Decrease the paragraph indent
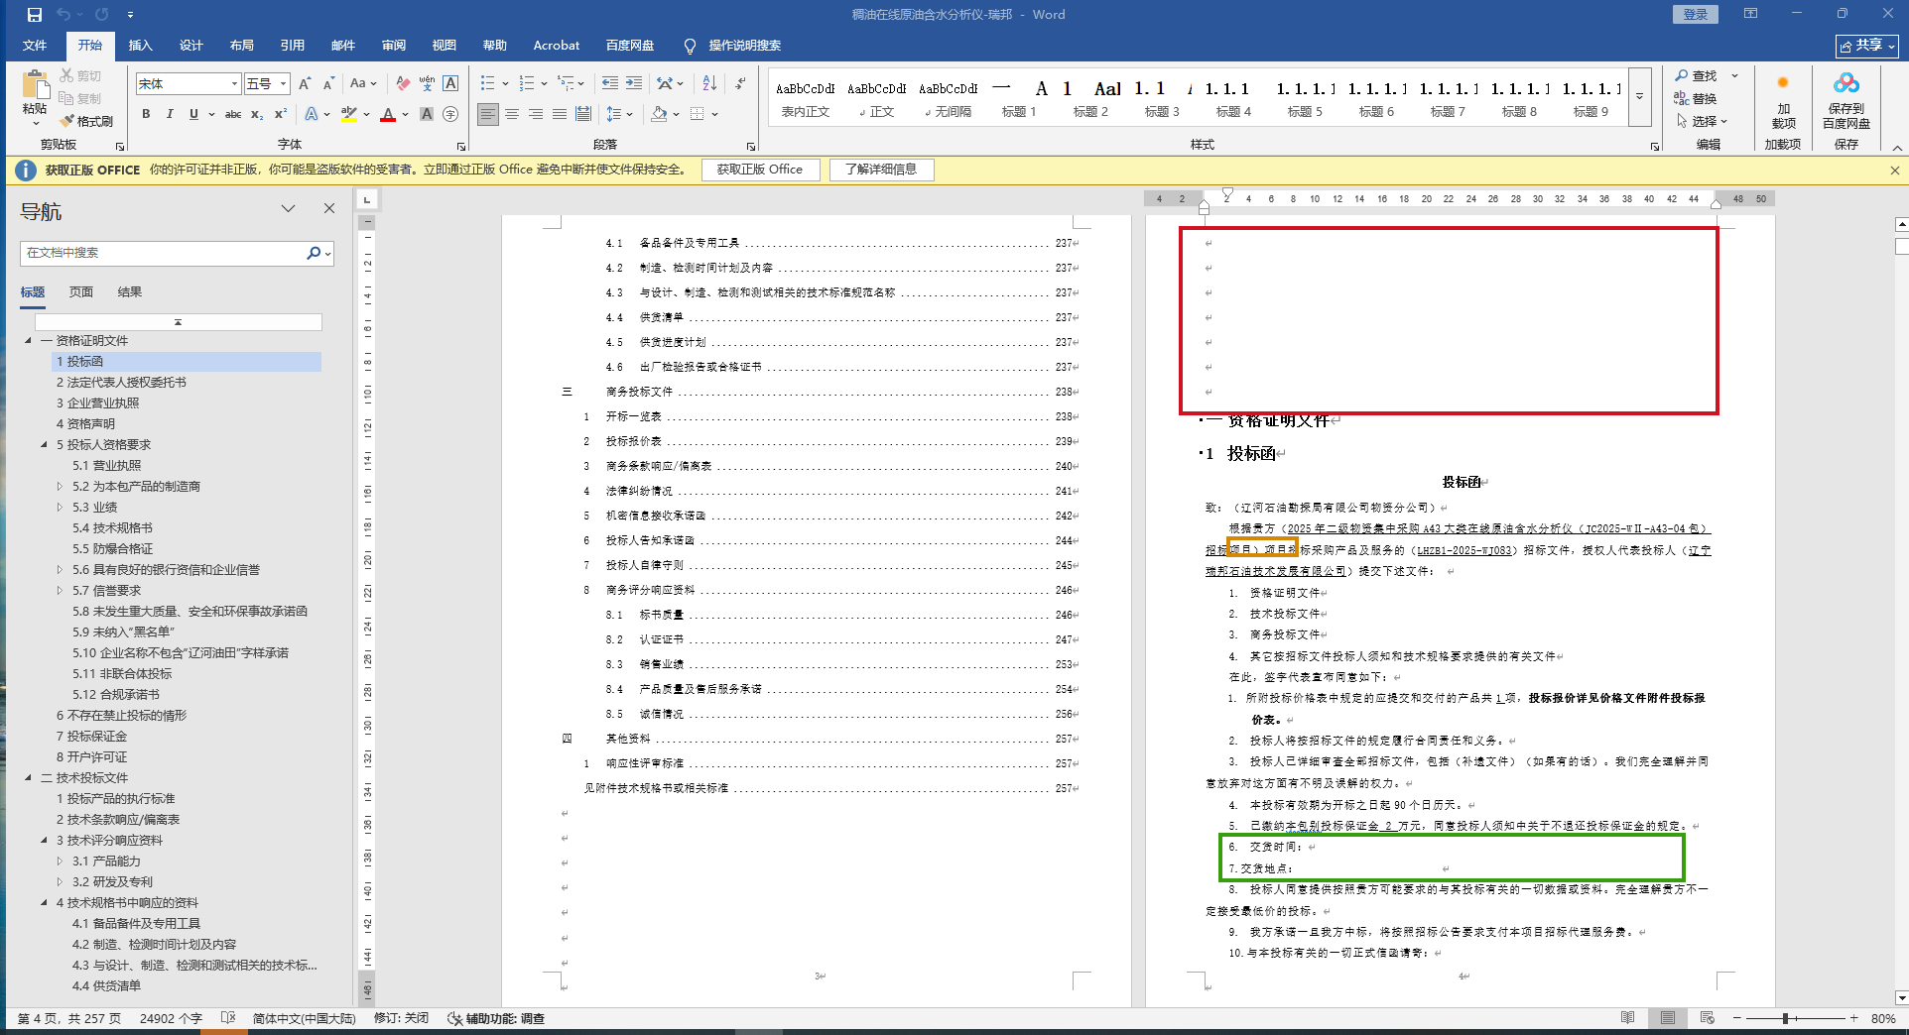This screenshot has height=1035, width=1909. click(x=609, y=84)
